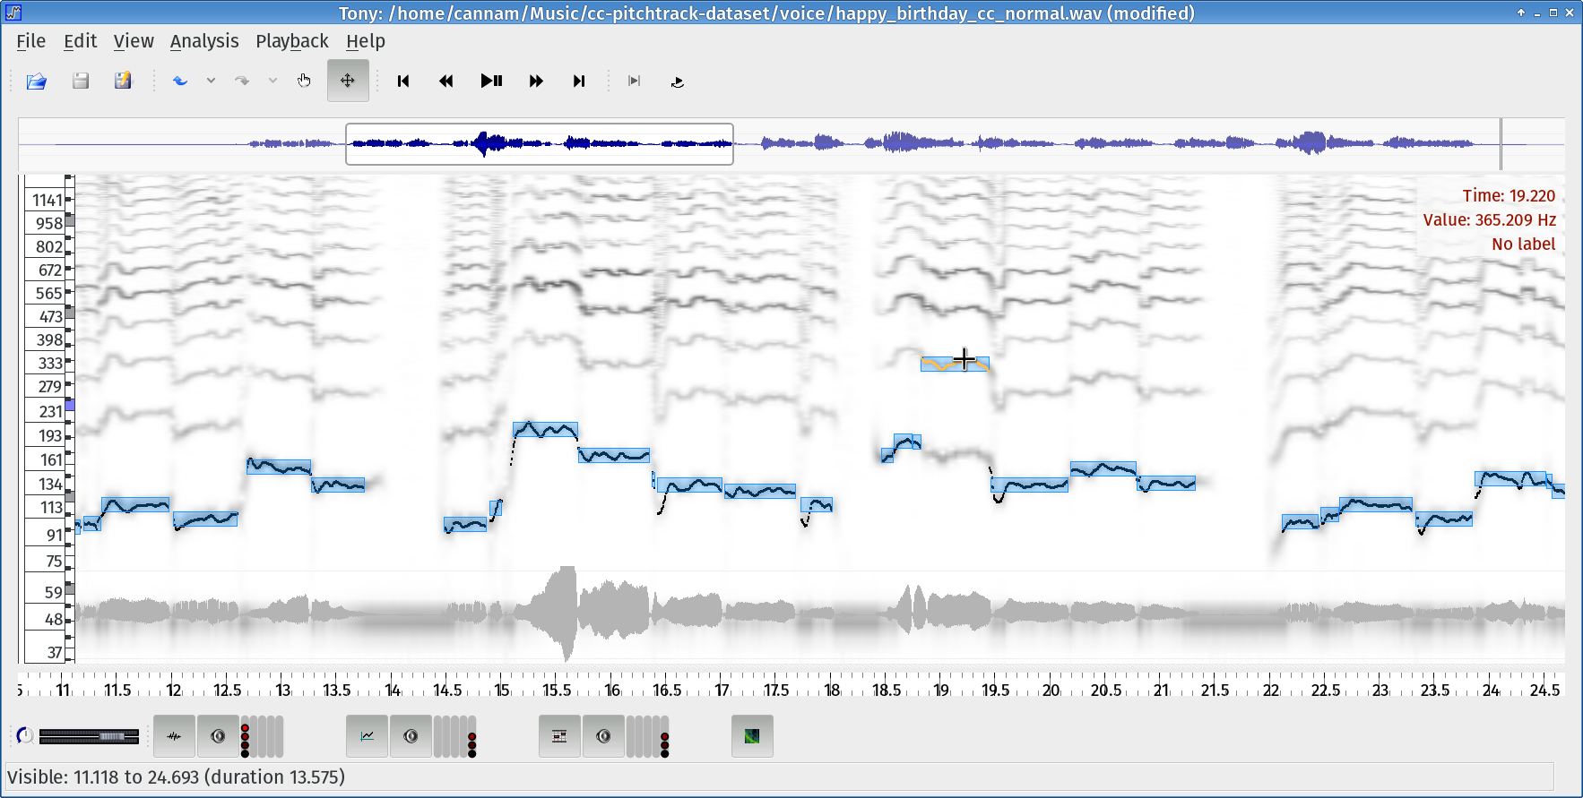This screenshot has height=798, width=1583.
Task: Click the Open audio file icon
Action: [37, 82]
